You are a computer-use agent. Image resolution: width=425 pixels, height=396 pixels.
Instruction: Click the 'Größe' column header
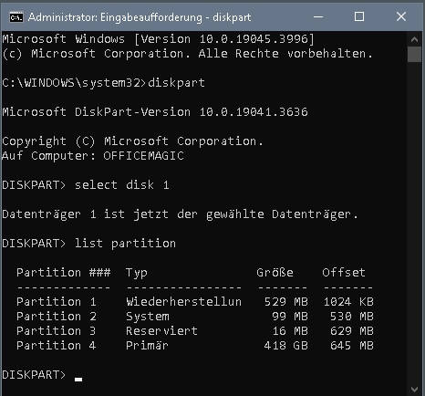[x=275, y=273]
